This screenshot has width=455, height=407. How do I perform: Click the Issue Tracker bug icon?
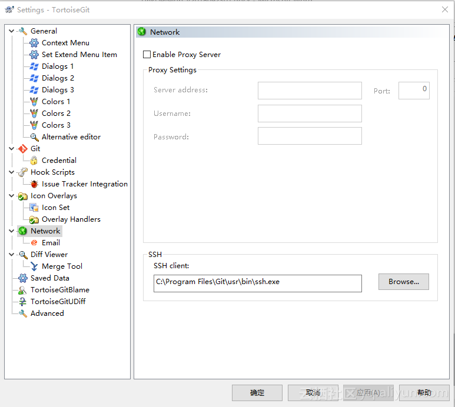34,184
